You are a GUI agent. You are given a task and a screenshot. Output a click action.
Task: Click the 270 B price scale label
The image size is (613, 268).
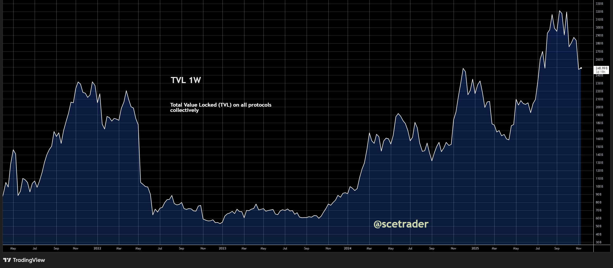599,52
